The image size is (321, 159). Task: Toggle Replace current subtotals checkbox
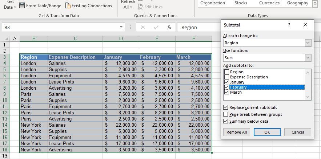(x=226, y=107)
